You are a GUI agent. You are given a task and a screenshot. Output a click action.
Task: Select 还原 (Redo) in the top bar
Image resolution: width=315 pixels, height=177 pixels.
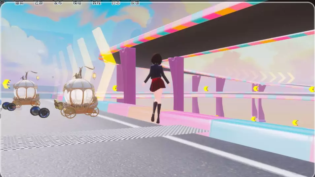tap(39, 3)
